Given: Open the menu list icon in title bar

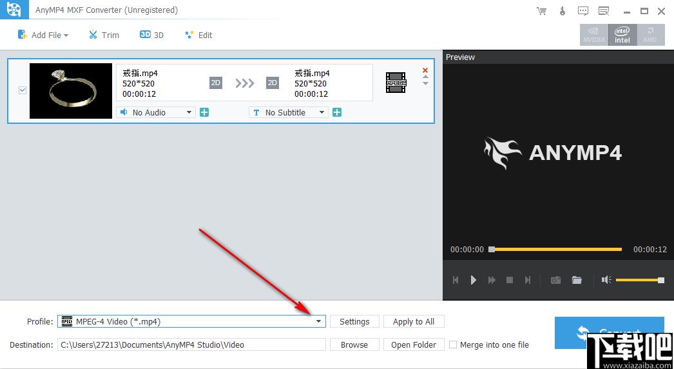Looking at the screenshot, I should 604,11.
